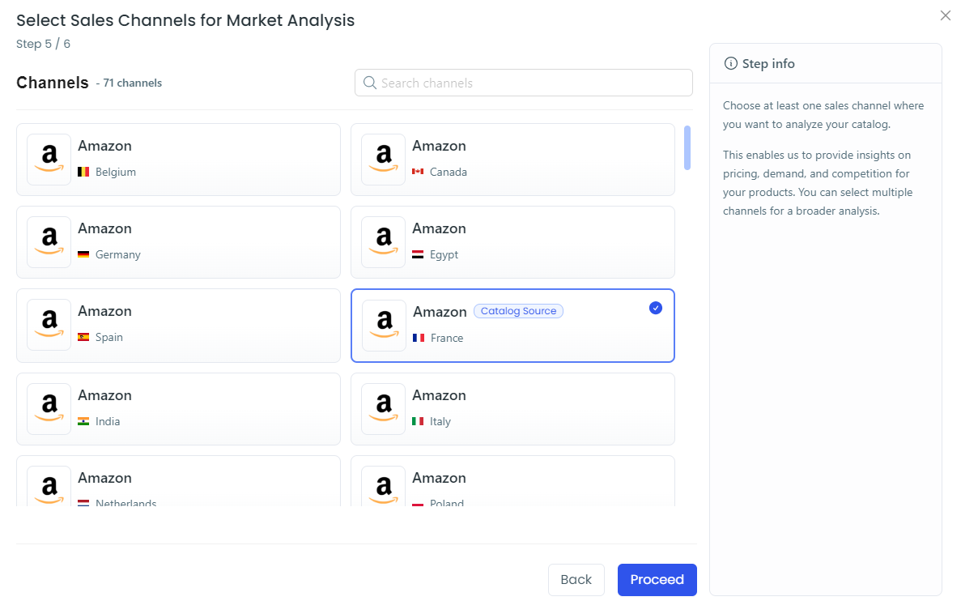Click the India flag icon
Image resolution: width=961 pixels, height=601 pixels.
pyautogui.click(x=83, y=421)
